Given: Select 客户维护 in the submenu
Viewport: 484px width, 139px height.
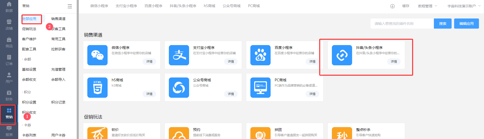Looking at the screenshot, I should [29, 39].
